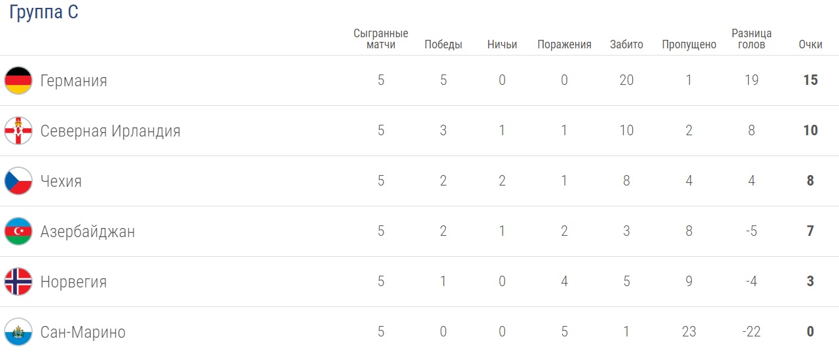
Task: Click the Группа C heading
Action: tap(43, 13)
